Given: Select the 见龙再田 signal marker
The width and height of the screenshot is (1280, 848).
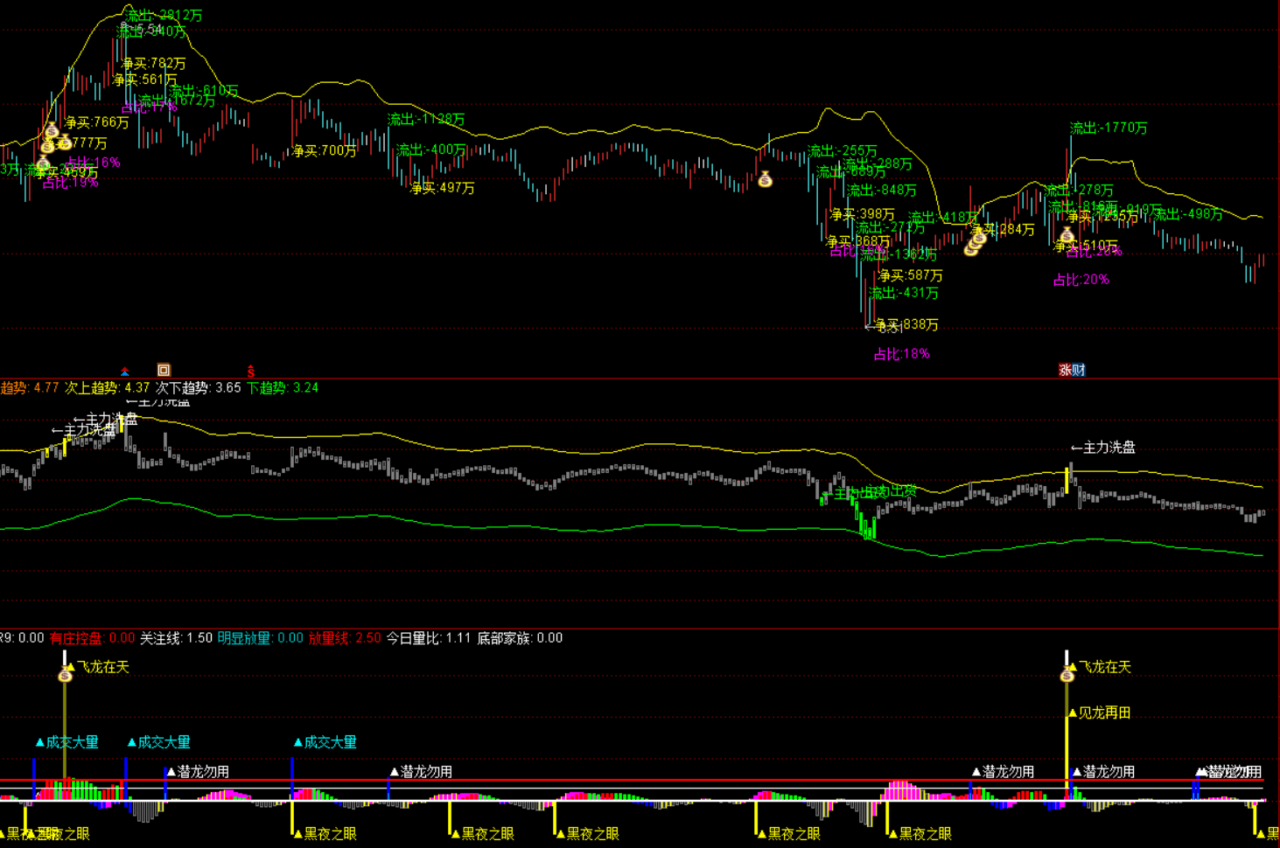Looking at the screenshot, I should tap(1100, 713).
